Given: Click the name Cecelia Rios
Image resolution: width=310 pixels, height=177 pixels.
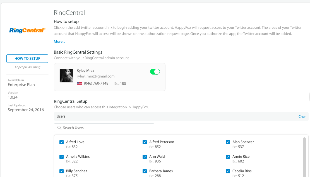Looking at the screenshot, I should click(x=242, y=171).
